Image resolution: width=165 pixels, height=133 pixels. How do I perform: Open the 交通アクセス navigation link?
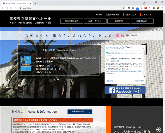pos(130,15)
